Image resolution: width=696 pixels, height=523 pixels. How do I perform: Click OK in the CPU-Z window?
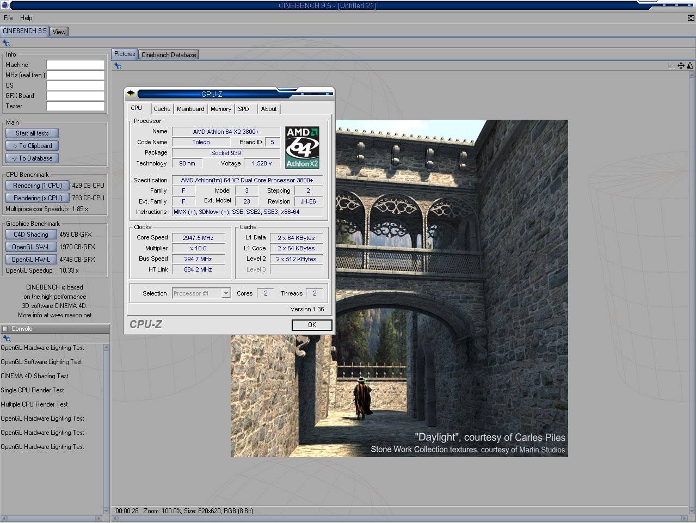tap(312, 325)
